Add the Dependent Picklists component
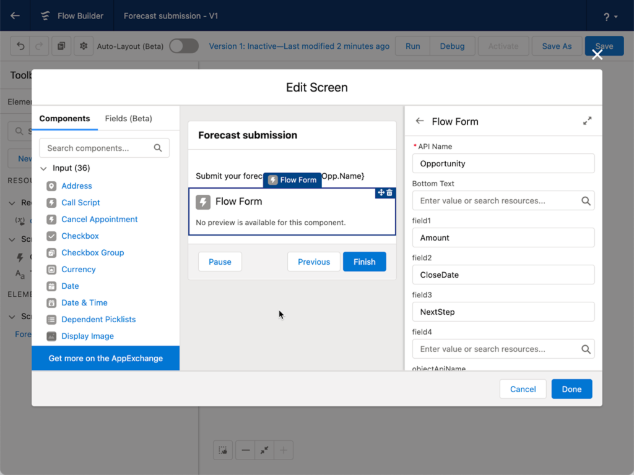This screenshot has height=475, width=634. pyautogui.click(x=98, y=319)
